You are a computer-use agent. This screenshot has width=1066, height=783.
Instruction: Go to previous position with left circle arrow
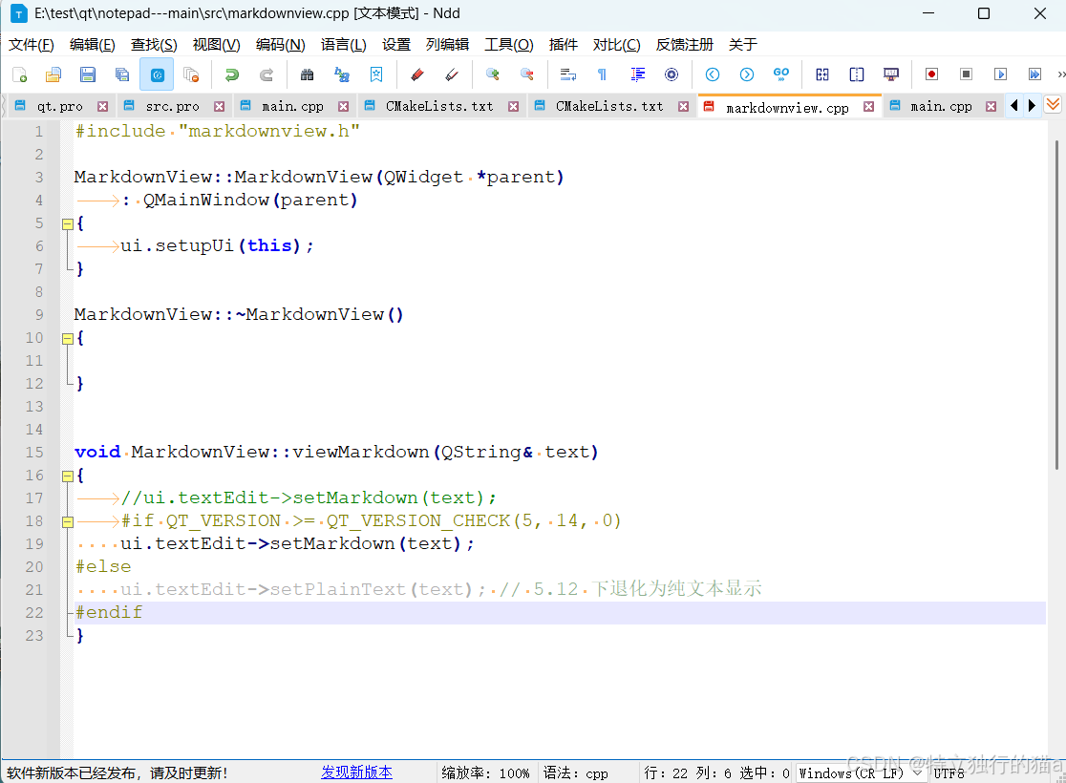713,74
